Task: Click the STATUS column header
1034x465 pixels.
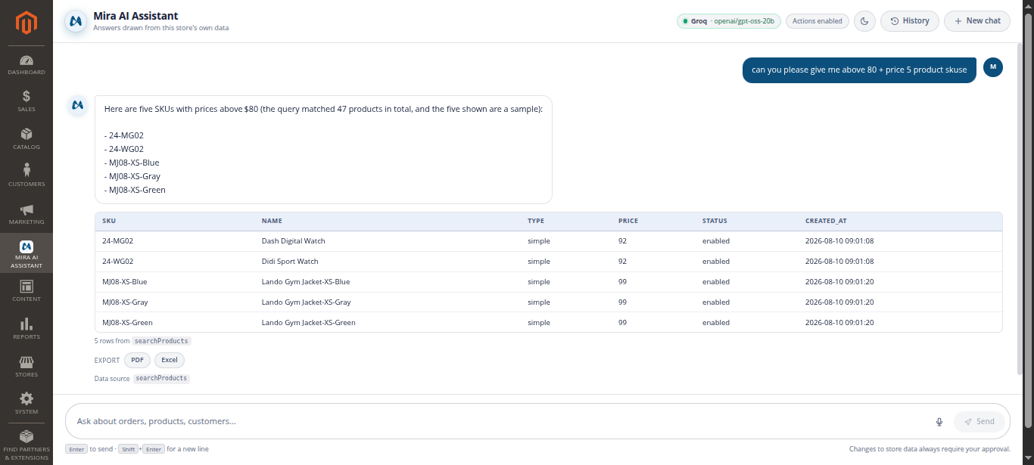Action: click(715, 221)
